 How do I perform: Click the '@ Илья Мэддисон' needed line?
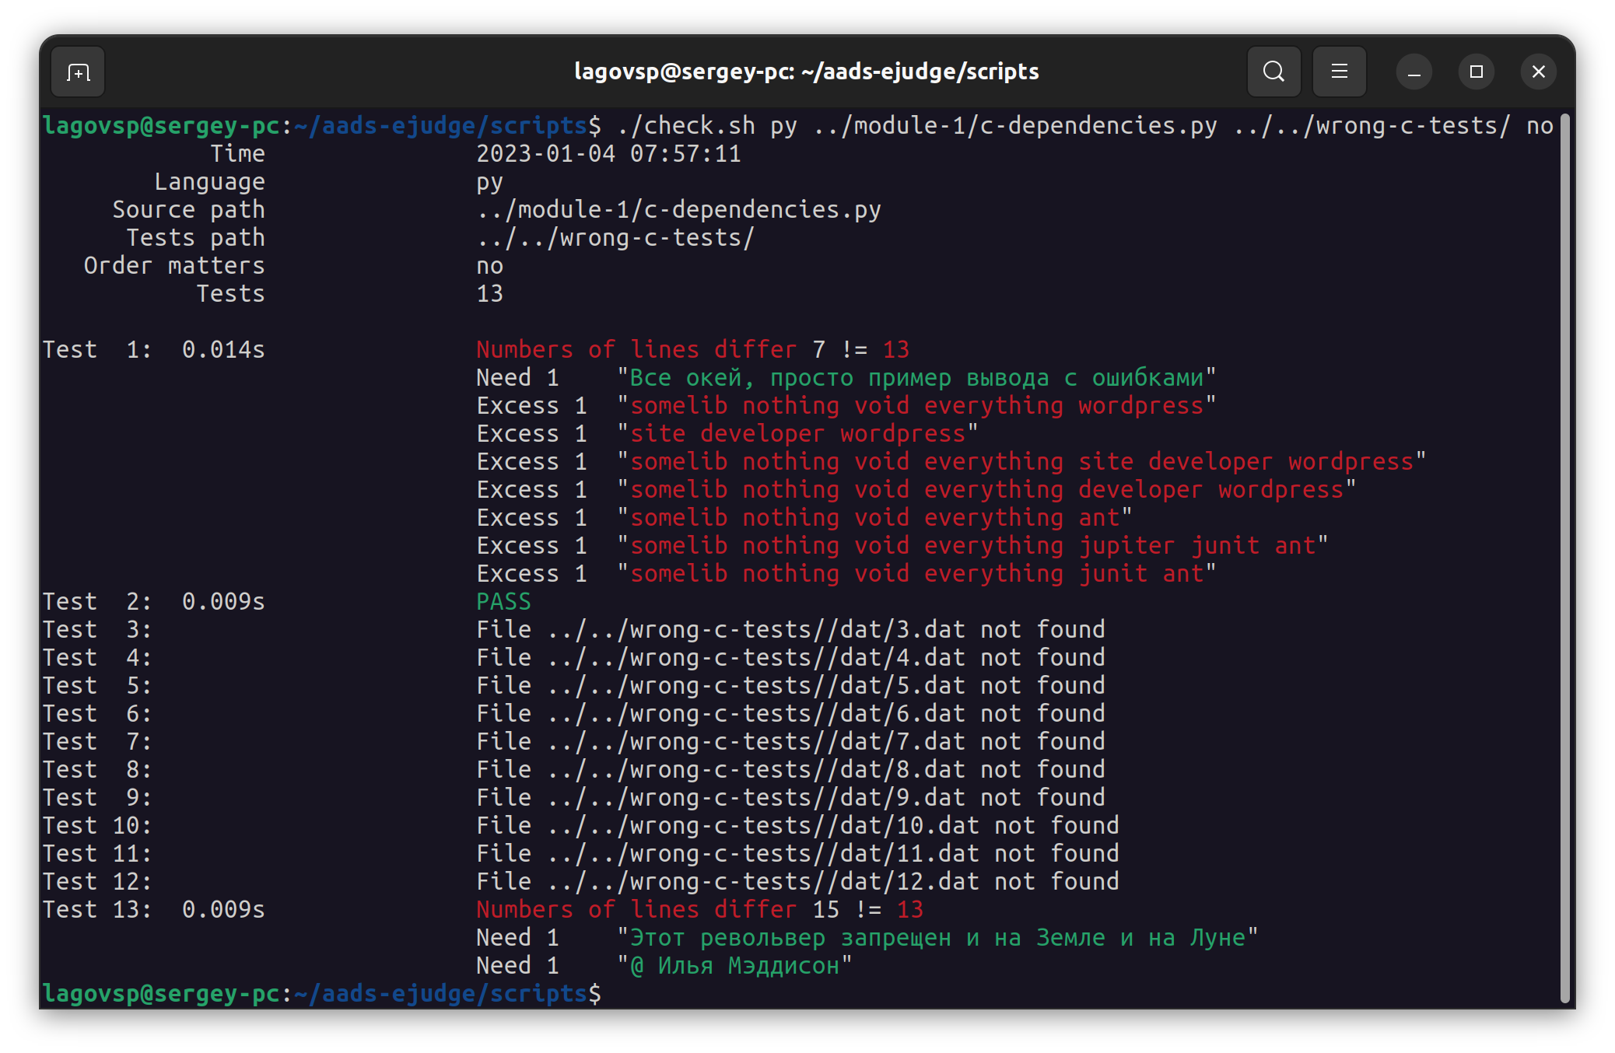(734, 966)
